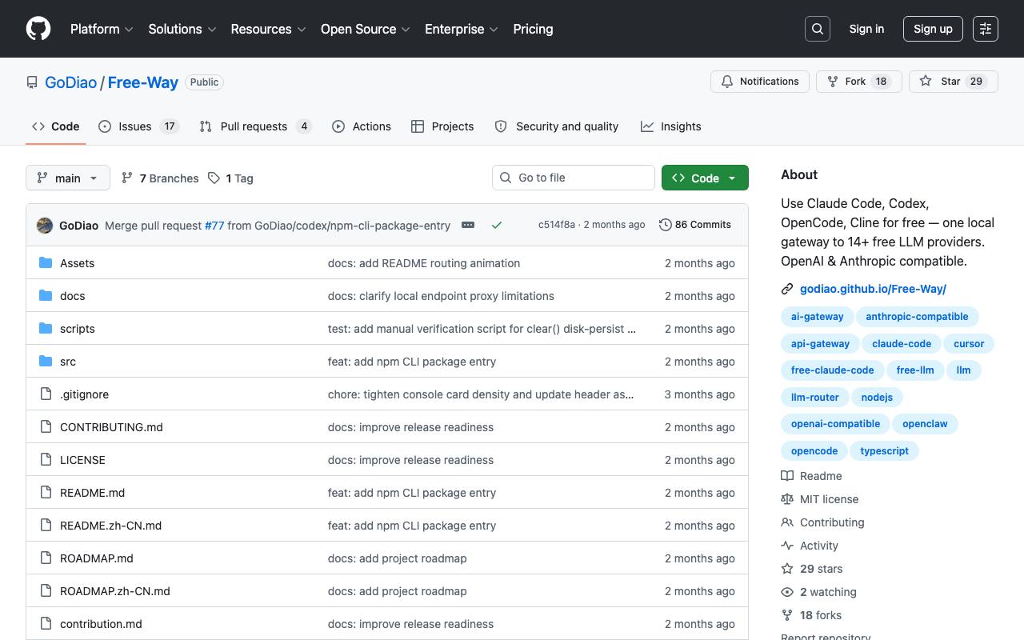Viewport: 1024px width, 640px height.
Task: Click GoDiao's avatar in the commit row
Action: 45,226
